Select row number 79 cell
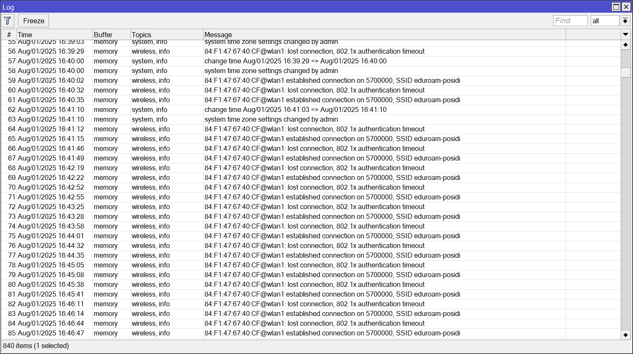 click(x=12, y=275)
